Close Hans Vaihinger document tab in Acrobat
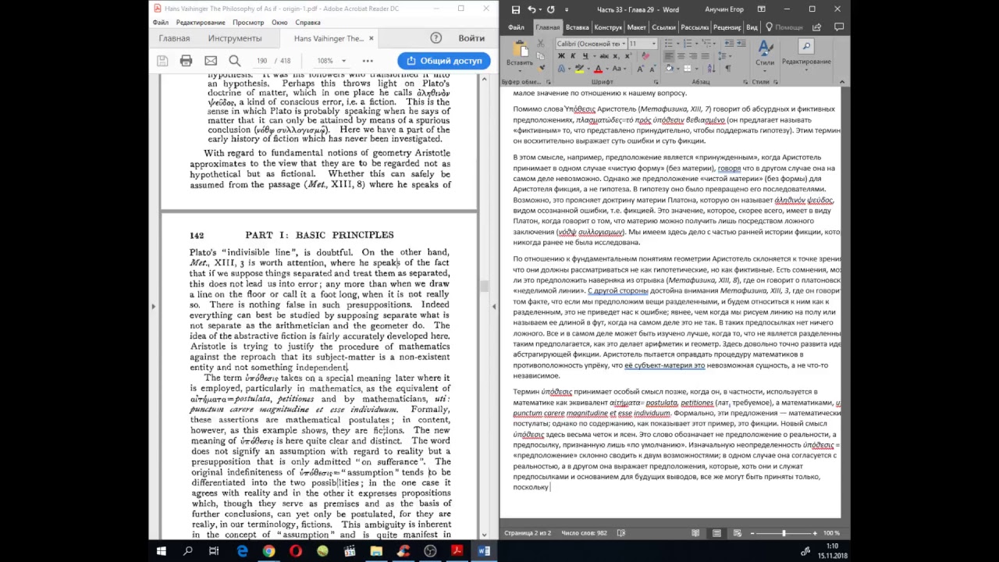999x562 pixels. pyautogui.click(x=371, y=38)
